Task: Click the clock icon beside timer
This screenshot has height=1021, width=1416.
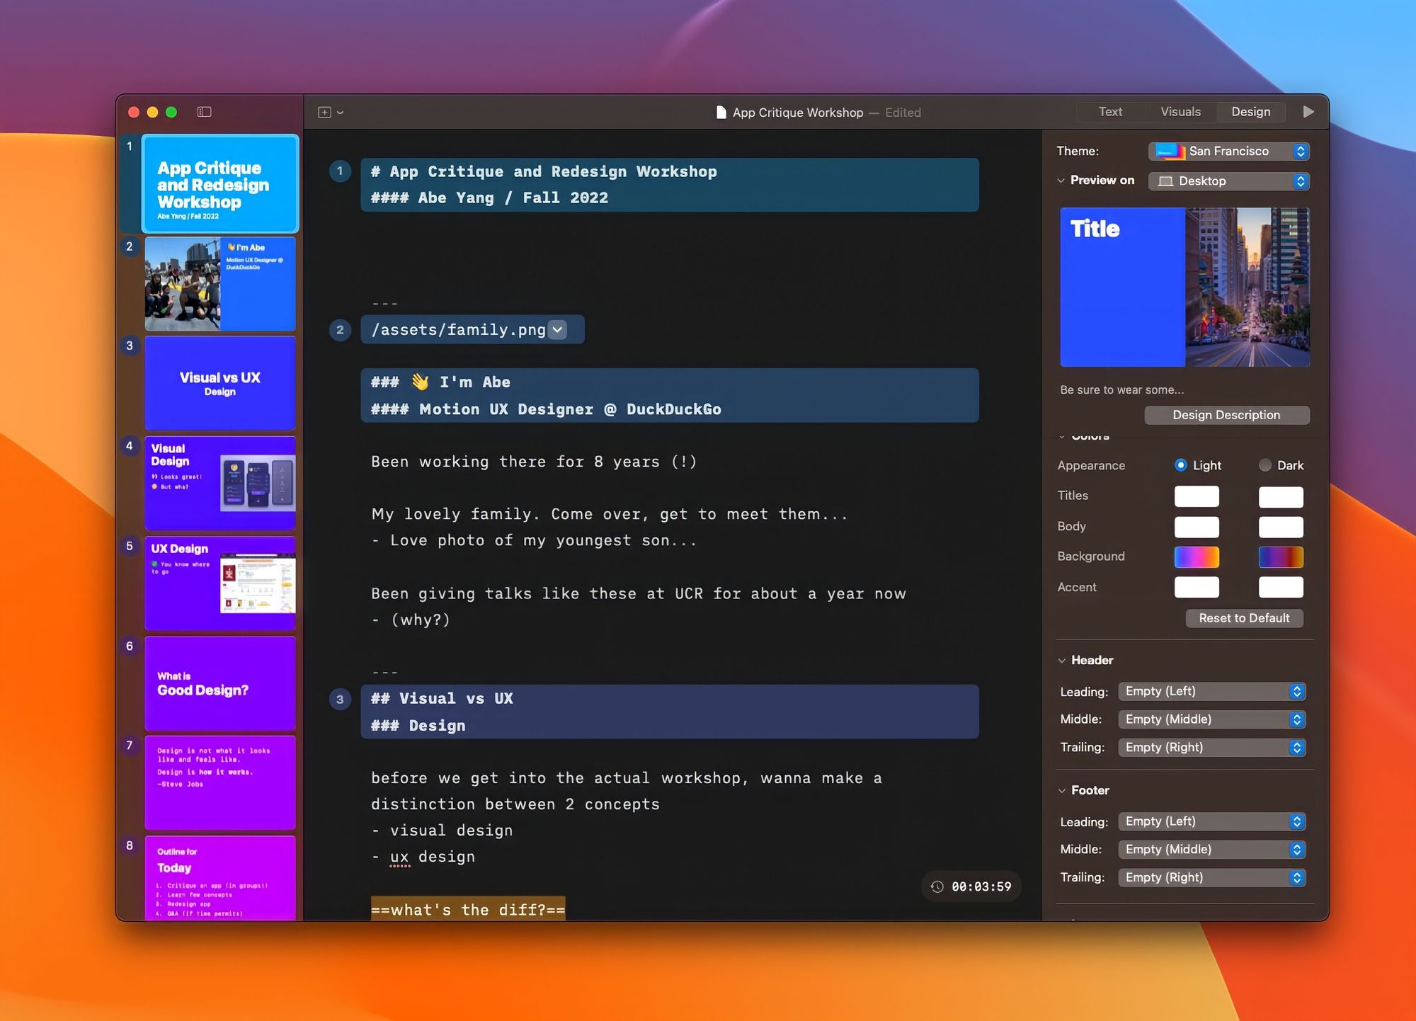Action: [x=937, y=886]
